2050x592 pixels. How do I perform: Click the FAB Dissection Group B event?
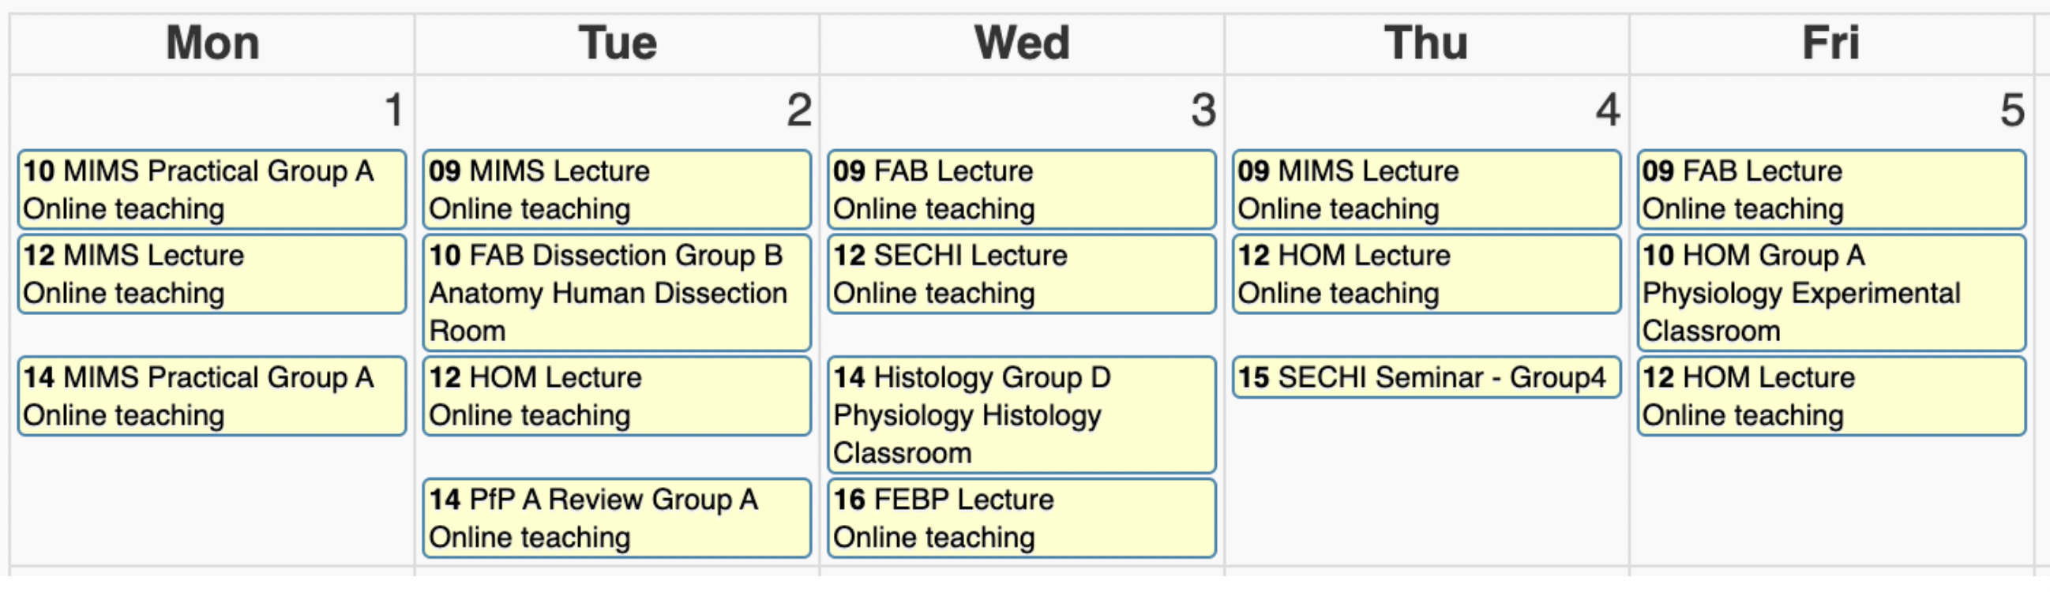tap(617, 292)
